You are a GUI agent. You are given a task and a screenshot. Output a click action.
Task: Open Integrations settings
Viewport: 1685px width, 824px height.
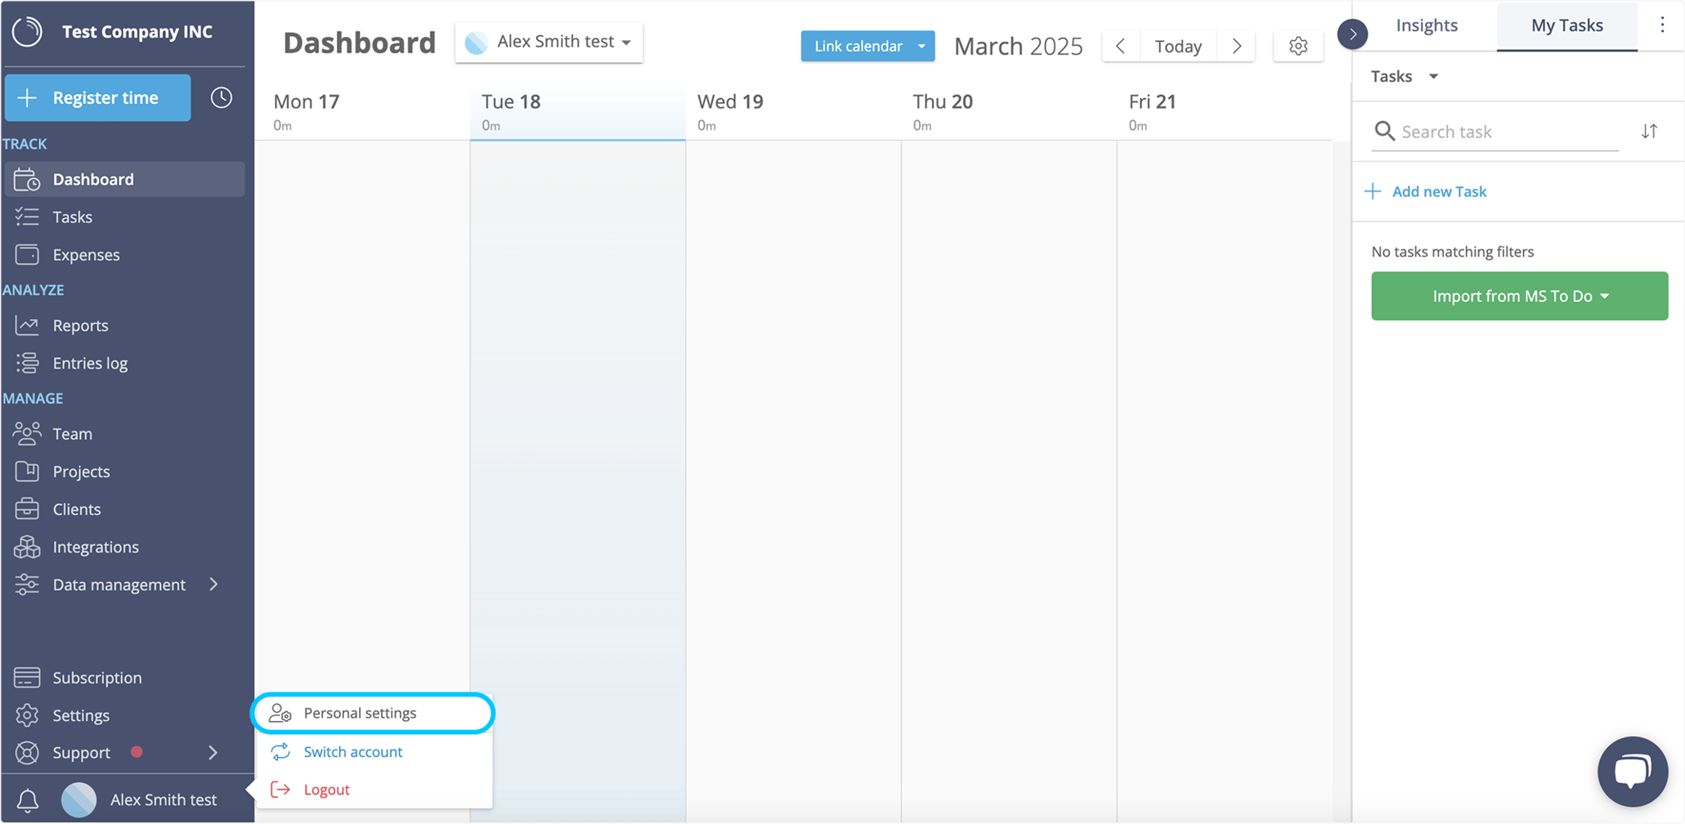point(96,547)
